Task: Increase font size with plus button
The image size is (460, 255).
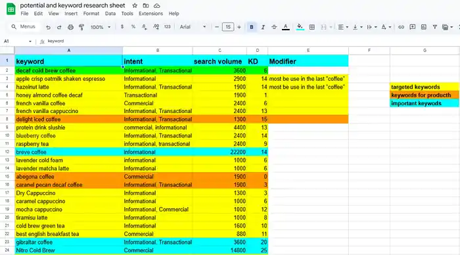Action: coord(239,27)
